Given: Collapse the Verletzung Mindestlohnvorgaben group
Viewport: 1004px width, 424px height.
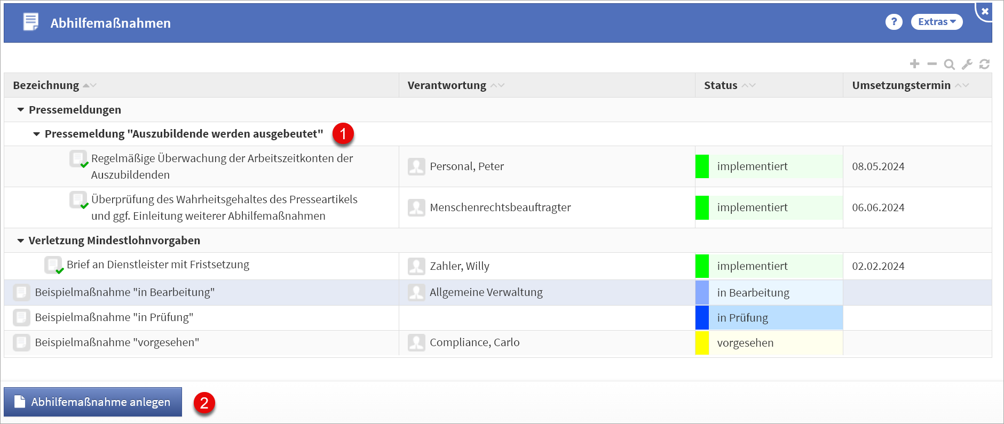Looking at the screenshot, I should click(21, 241).
